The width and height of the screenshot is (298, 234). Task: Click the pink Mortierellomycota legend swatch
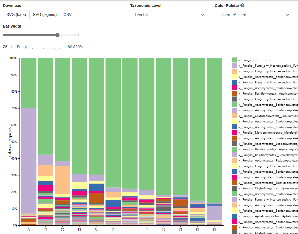coord(234,132)
